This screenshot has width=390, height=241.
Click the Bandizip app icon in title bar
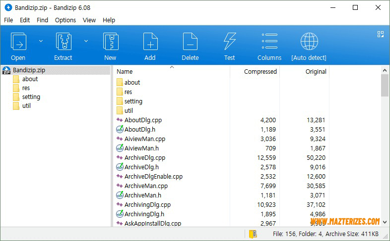pos(8,7)
